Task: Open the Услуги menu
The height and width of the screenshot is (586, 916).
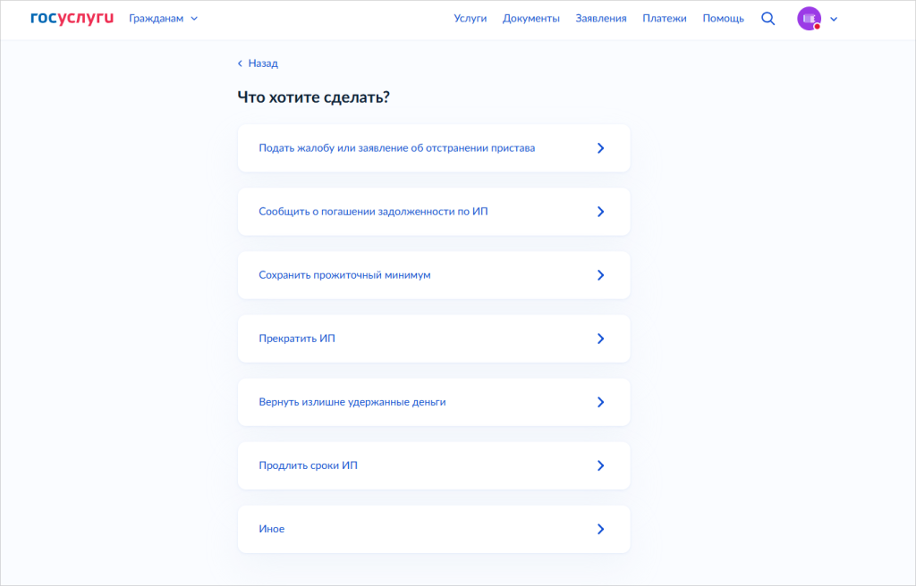Action: (x=471, y=19)
